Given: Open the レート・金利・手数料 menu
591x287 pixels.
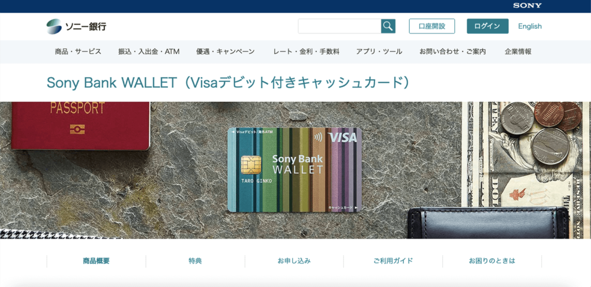Looking at the screenshot, I should coord(306,51).
